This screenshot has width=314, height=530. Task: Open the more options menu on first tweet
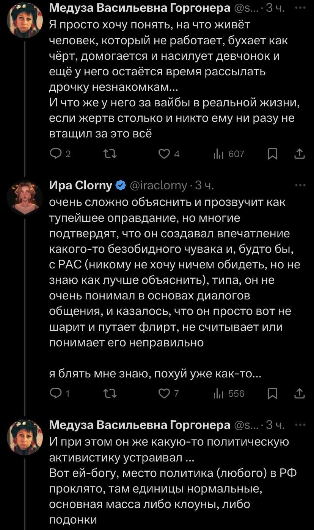click(300, 8)
